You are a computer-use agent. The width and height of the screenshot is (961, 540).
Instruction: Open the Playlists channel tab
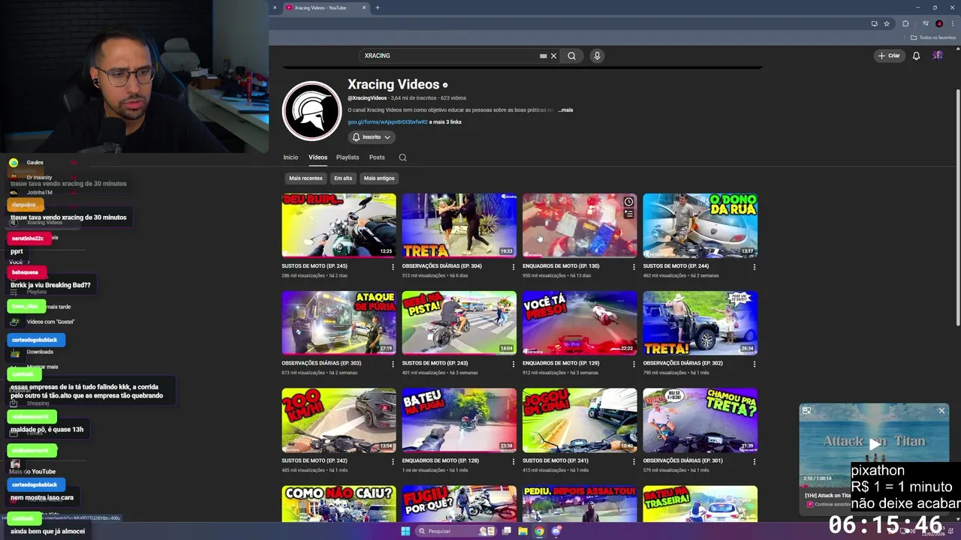point(348,157)
